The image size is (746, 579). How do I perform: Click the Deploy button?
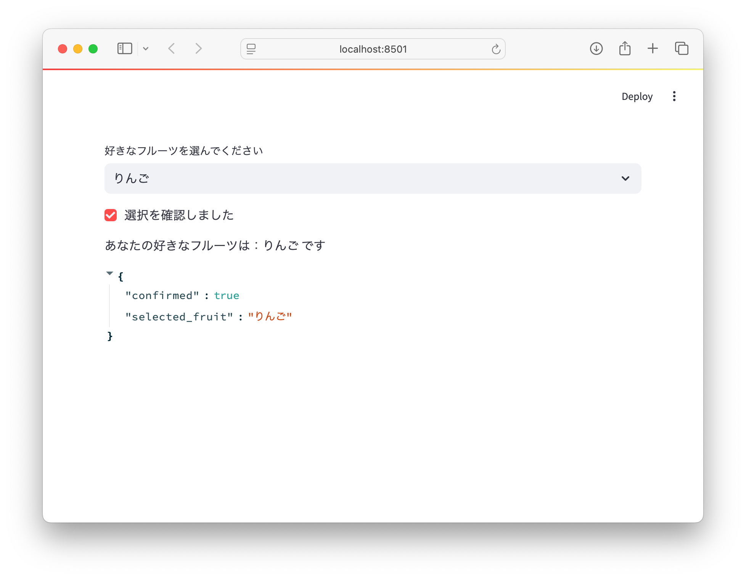(637, 96)
